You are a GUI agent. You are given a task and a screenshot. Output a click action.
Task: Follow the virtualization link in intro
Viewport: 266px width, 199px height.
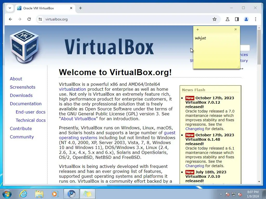tap(72, 89)
